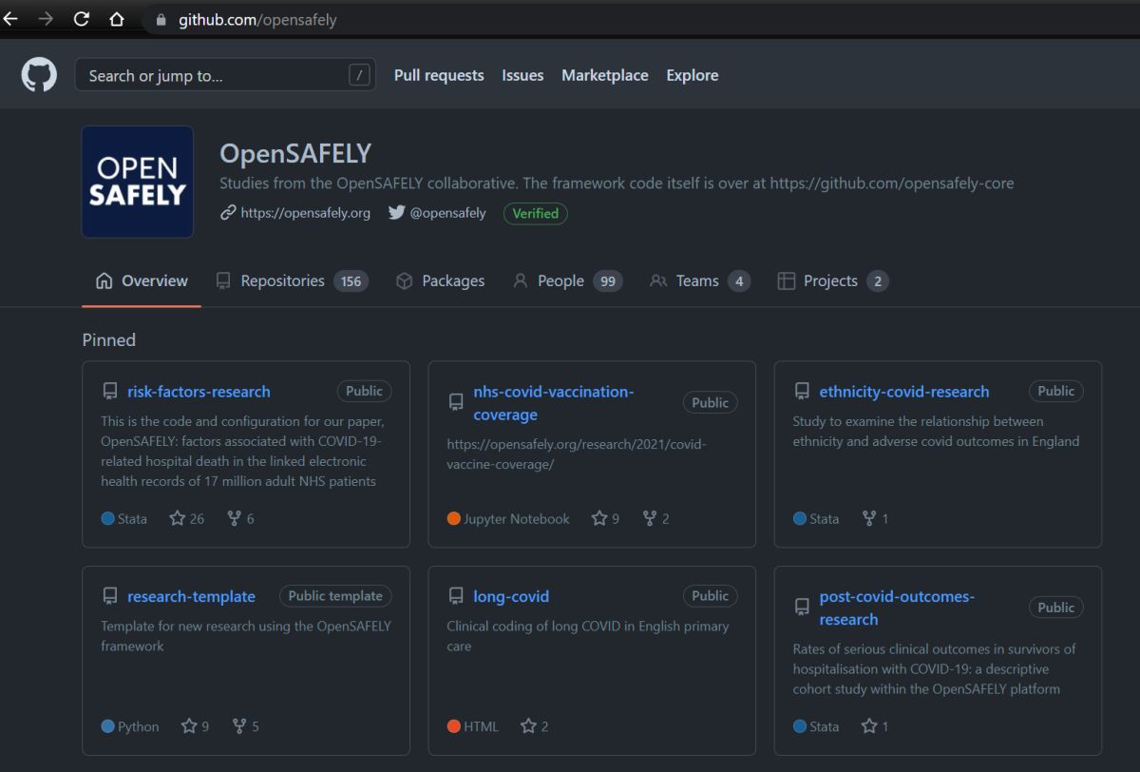Click repo icon beside ethnicity-covid-research
The height and width of the screenshot is (772, 1140).
point(802,391)
